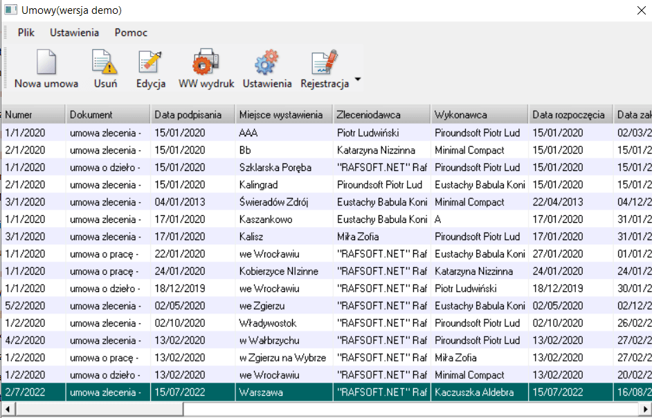
Task: Click the app icon in title bar
Action: click(x=10, y=10)
